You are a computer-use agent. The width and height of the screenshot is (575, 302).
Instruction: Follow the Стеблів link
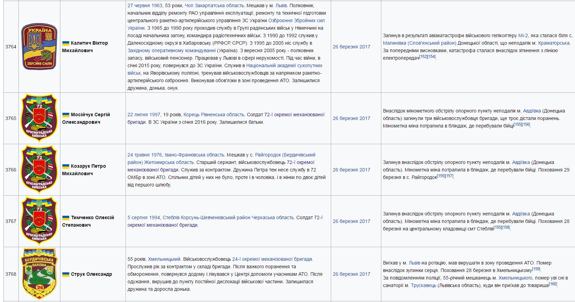pos(171,217)
